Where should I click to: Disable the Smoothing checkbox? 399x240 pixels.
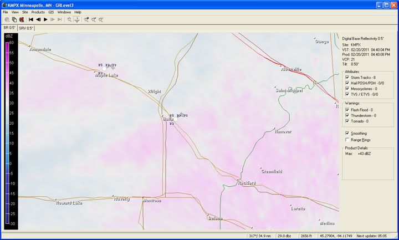tap(347, 133)
